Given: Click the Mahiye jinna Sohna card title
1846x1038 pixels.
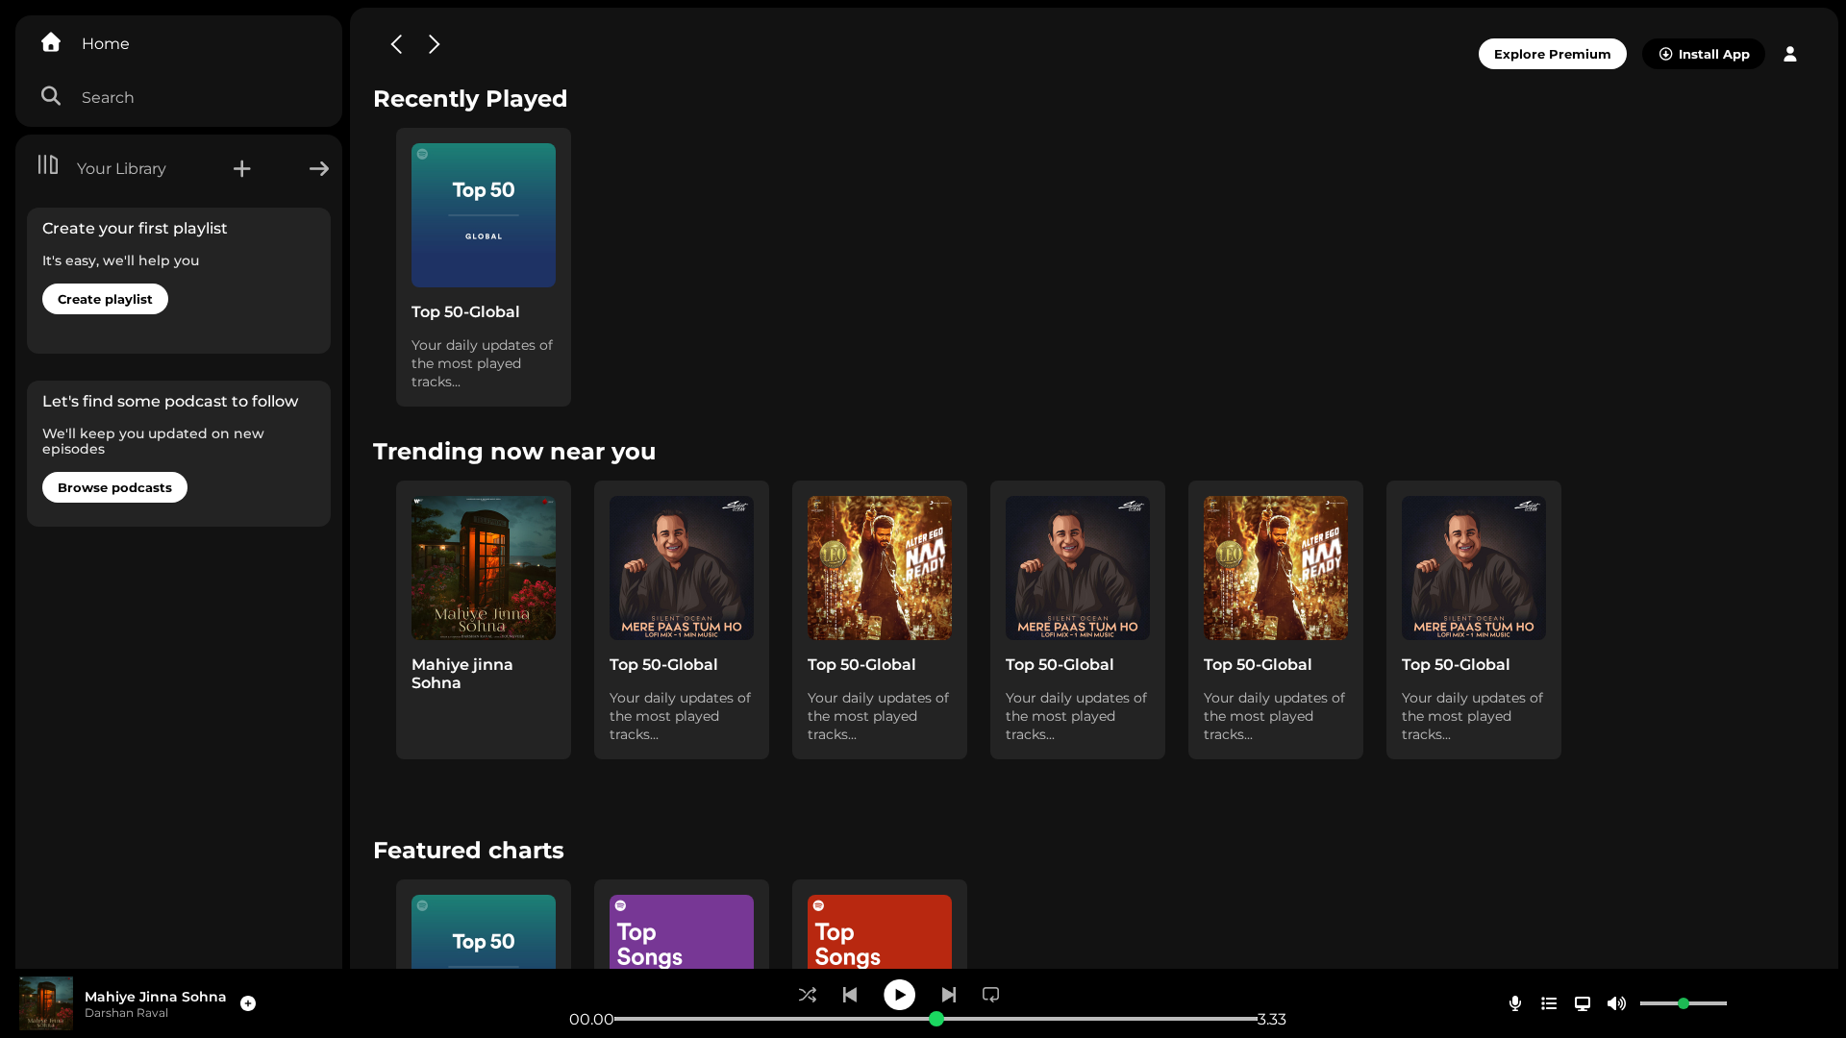Looking at the screenshot, I should coord(461,674).
